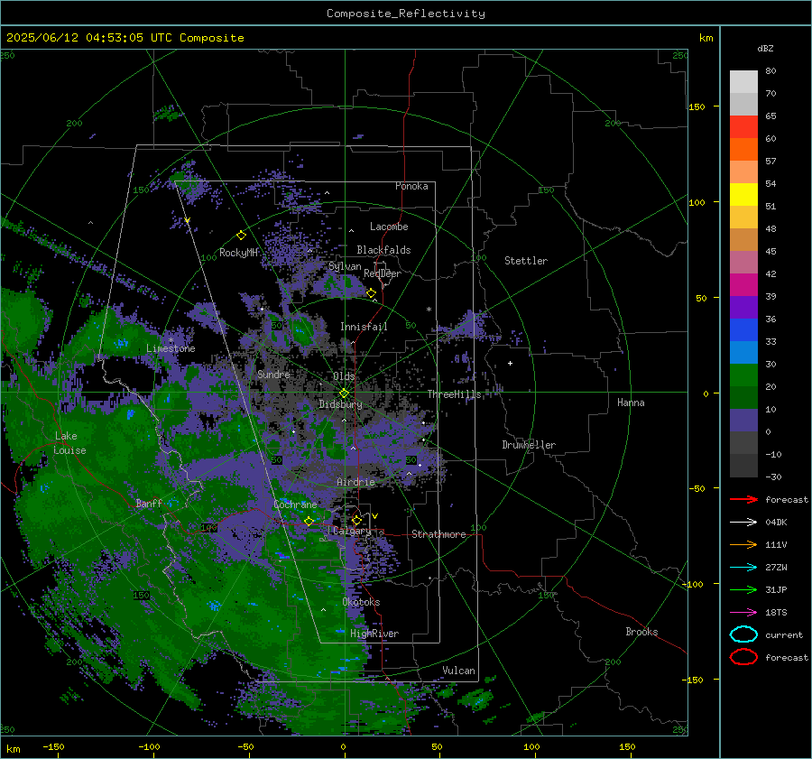Image resolution: width=812 pixels, height=759 pixels.
Task: Click the Strathmore city label
Action: point(438,534)
